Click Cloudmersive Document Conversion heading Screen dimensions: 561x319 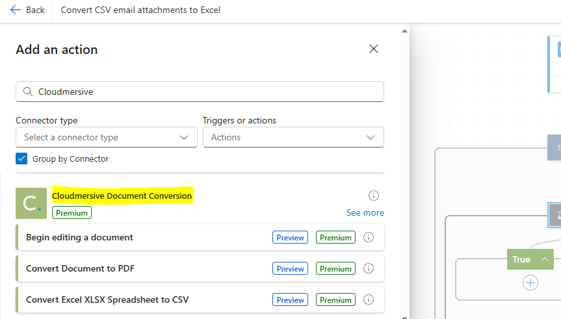[x=122, y=196]
